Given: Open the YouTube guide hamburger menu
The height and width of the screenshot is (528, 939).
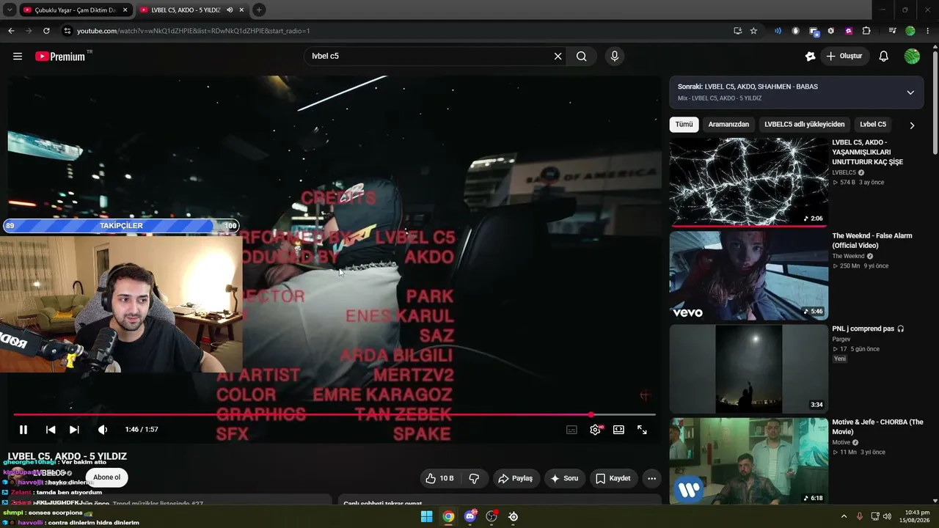Looking at the screenshot, I should coord(18,56).
